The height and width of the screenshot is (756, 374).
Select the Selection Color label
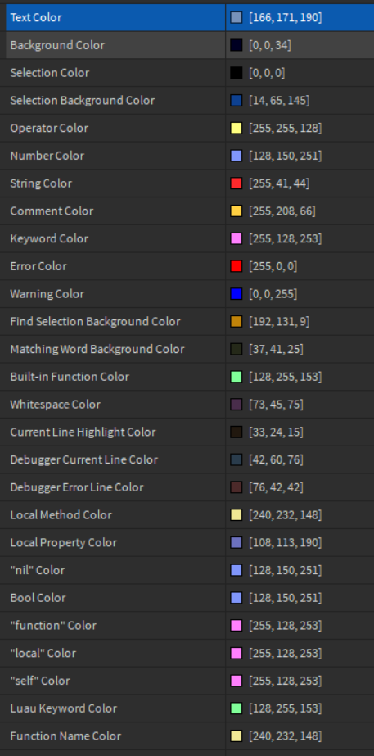(50, 73)
